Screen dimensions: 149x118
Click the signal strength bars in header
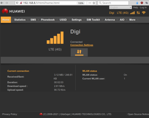click(132, 13)
